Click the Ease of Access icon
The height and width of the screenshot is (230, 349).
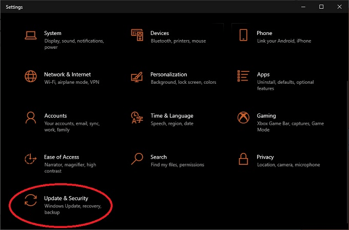[31, 159]
